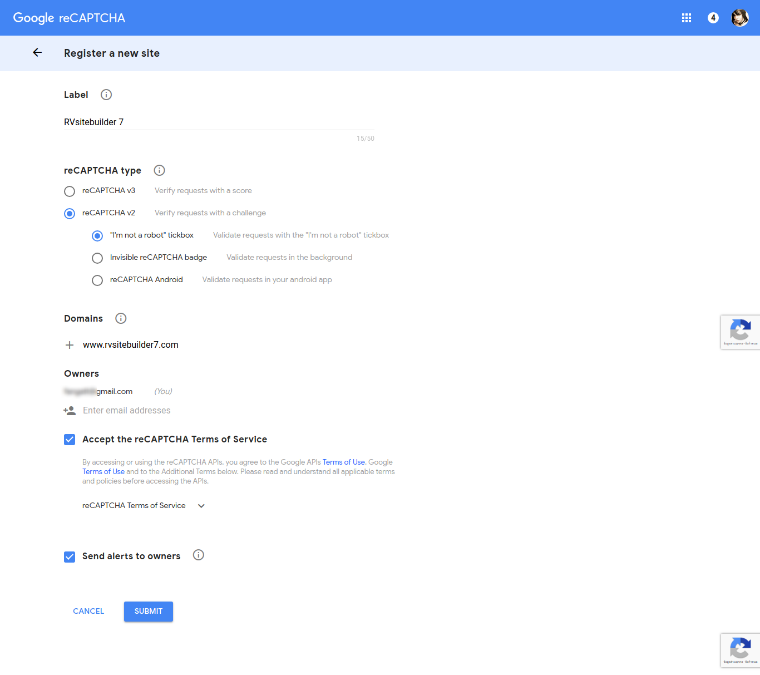The image size is (760, 675).
Task: Click the owner email ending in gmail.com
Action: 98,391
